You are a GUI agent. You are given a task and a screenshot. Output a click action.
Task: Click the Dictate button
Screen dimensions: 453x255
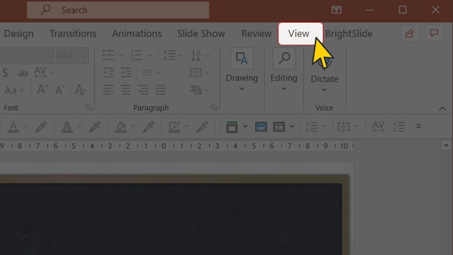tap(324, 71)
